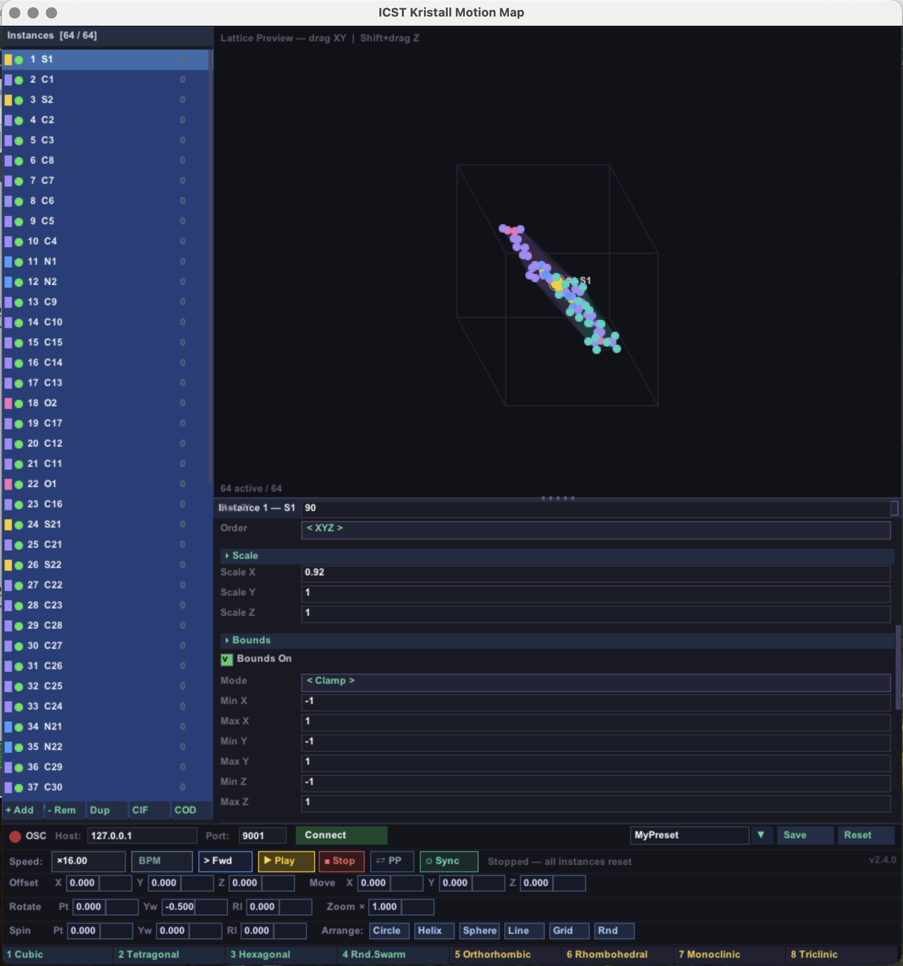This screenshot has height=966, width=903.
Task: Arrange instances in a Sphere
Action: coord(479,931)
